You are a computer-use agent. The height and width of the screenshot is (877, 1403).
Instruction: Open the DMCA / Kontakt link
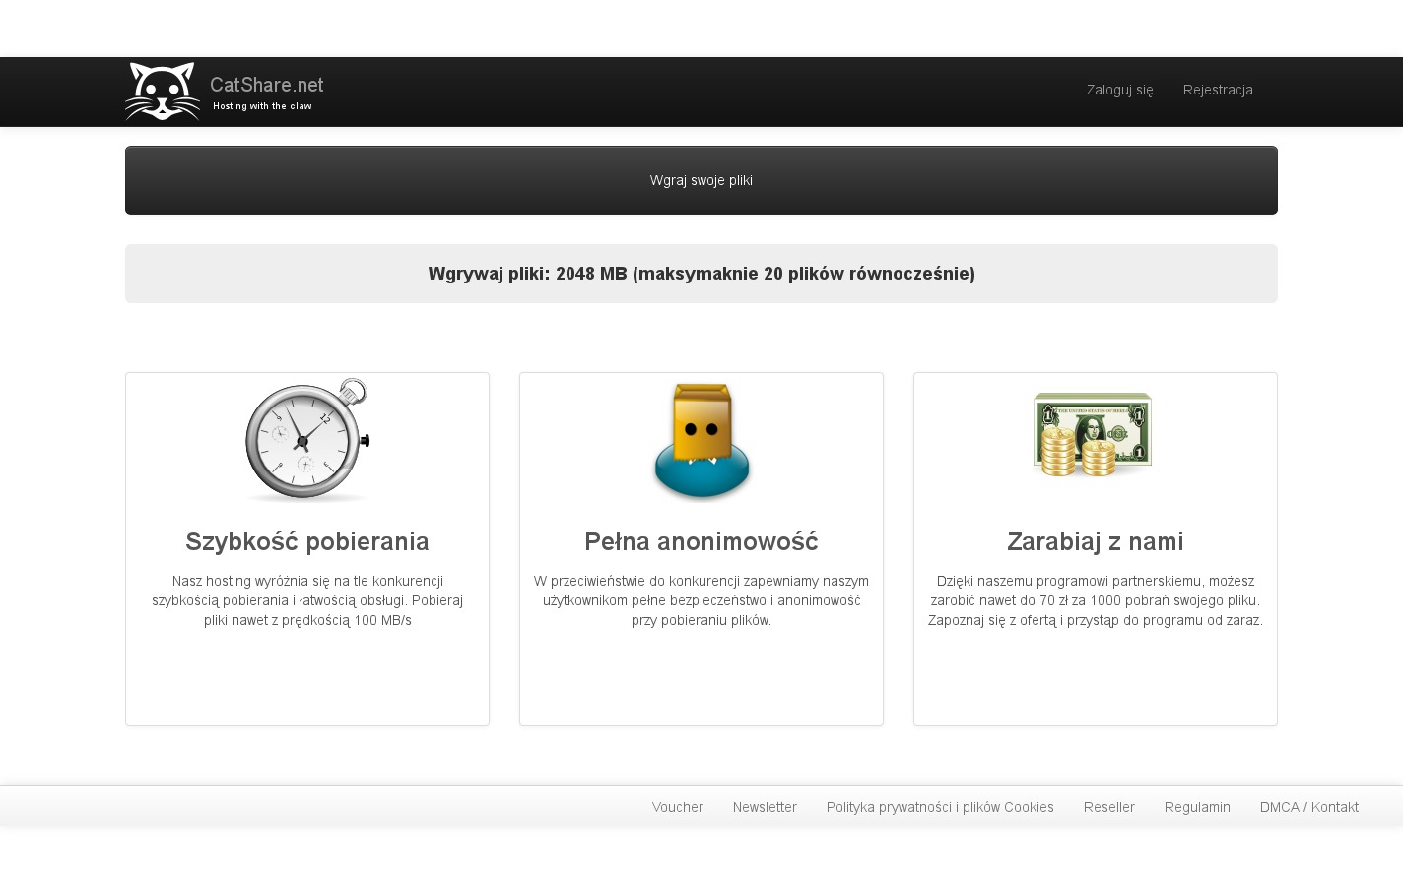click(x=1308, y=807)
